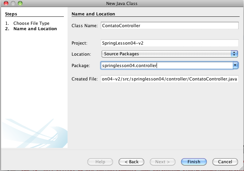Click the Cancel button
The image size is (244, 171).
point(225,162)
